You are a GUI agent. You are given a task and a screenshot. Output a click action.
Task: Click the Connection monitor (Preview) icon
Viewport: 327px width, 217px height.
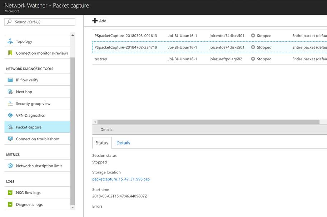pos(10,53)
